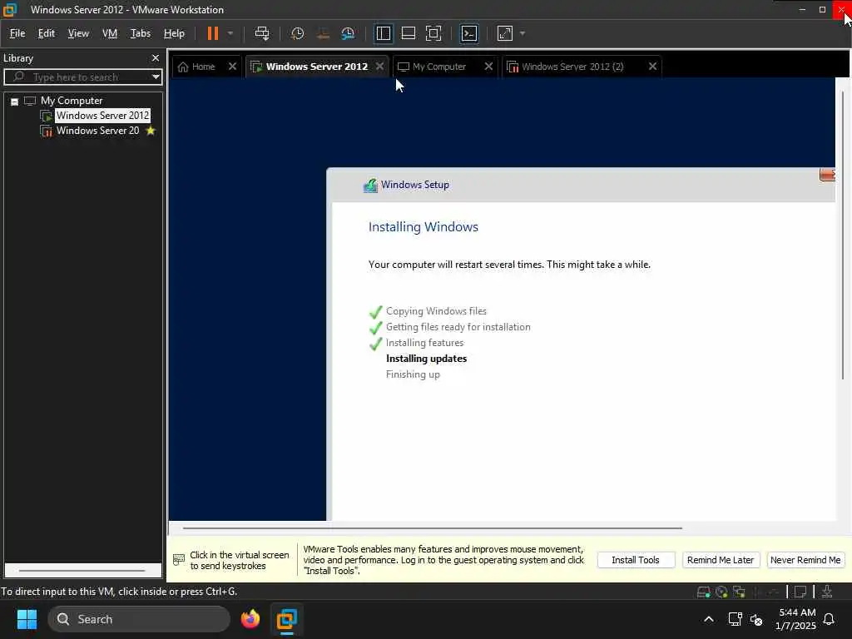Click the vertical scrollbar of the VM display

coord(843,235)
